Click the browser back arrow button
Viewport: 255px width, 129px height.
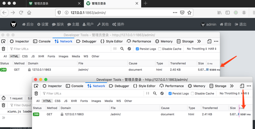pyautogui.click(x=4, y=12)
